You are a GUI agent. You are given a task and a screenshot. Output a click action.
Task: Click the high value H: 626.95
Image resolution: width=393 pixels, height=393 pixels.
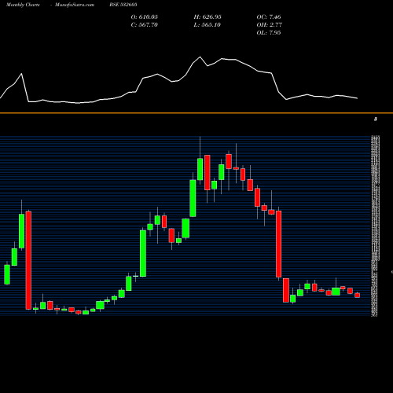pos(208,17)
